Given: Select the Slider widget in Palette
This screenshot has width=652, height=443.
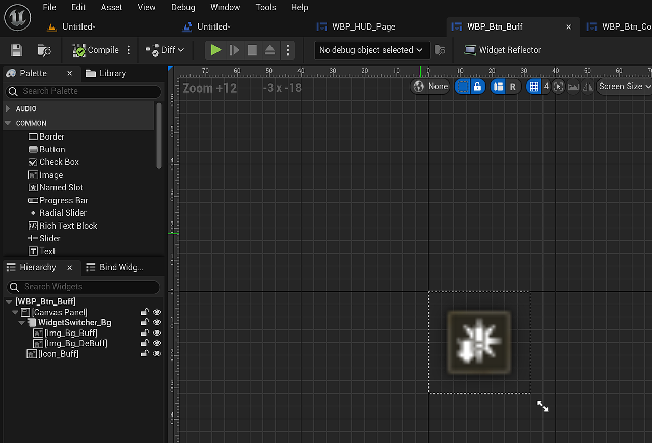Looking at the screenshot, I should (x=44, y=238).
